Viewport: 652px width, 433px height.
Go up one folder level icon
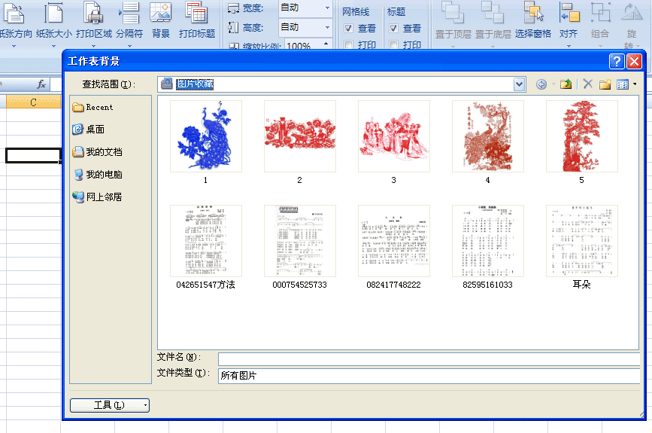[x=566, y=84]
